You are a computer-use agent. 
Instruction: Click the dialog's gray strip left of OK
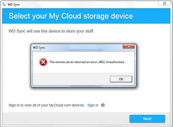tap(71, 79)
